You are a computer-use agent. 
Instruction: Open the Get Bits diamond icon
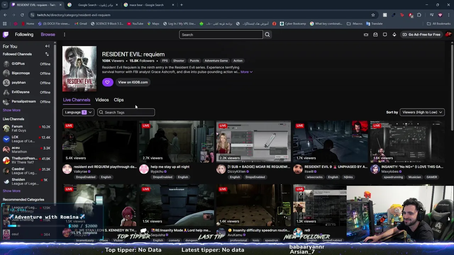(x=394, y=34)
